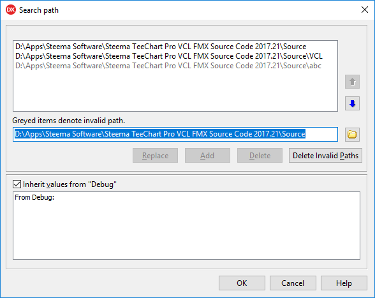Move the selected path down with the blue arrow
This screenshot has height=298, width=375.
point(352,103)
